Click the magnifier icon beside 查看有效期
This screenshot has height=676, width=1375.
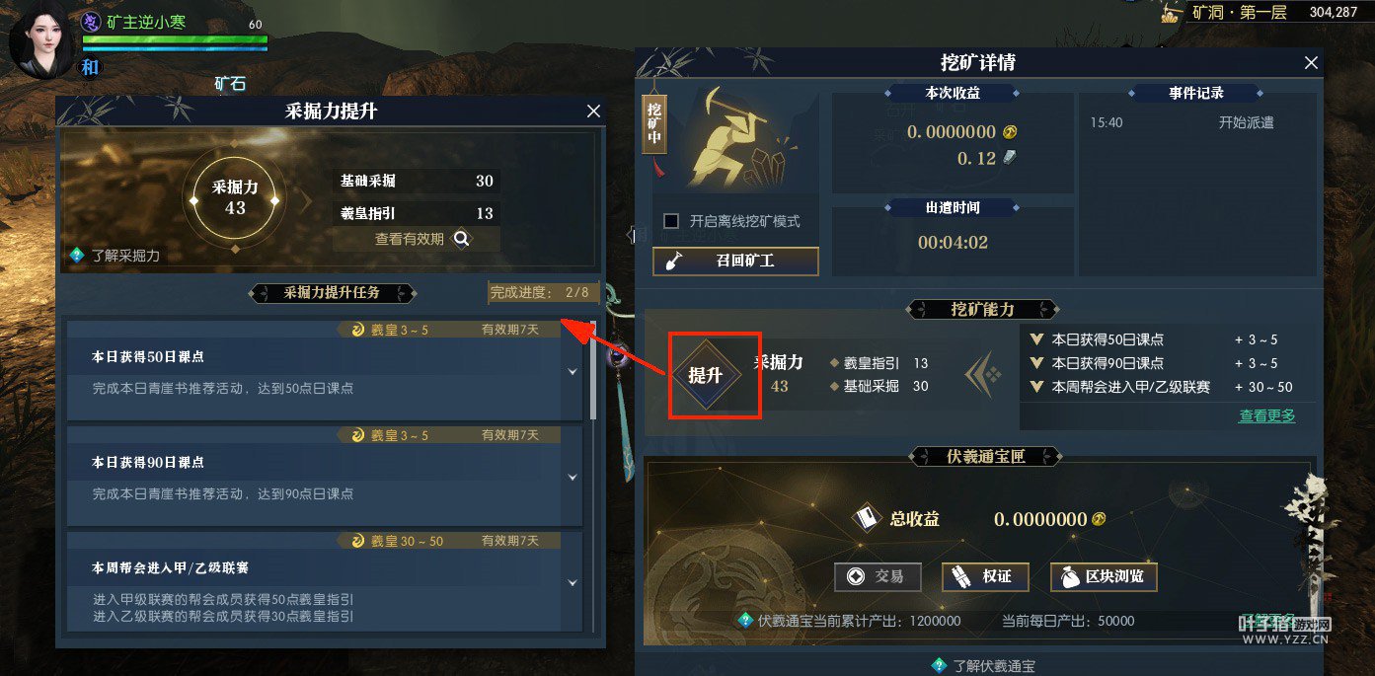(x=461, y=238)
